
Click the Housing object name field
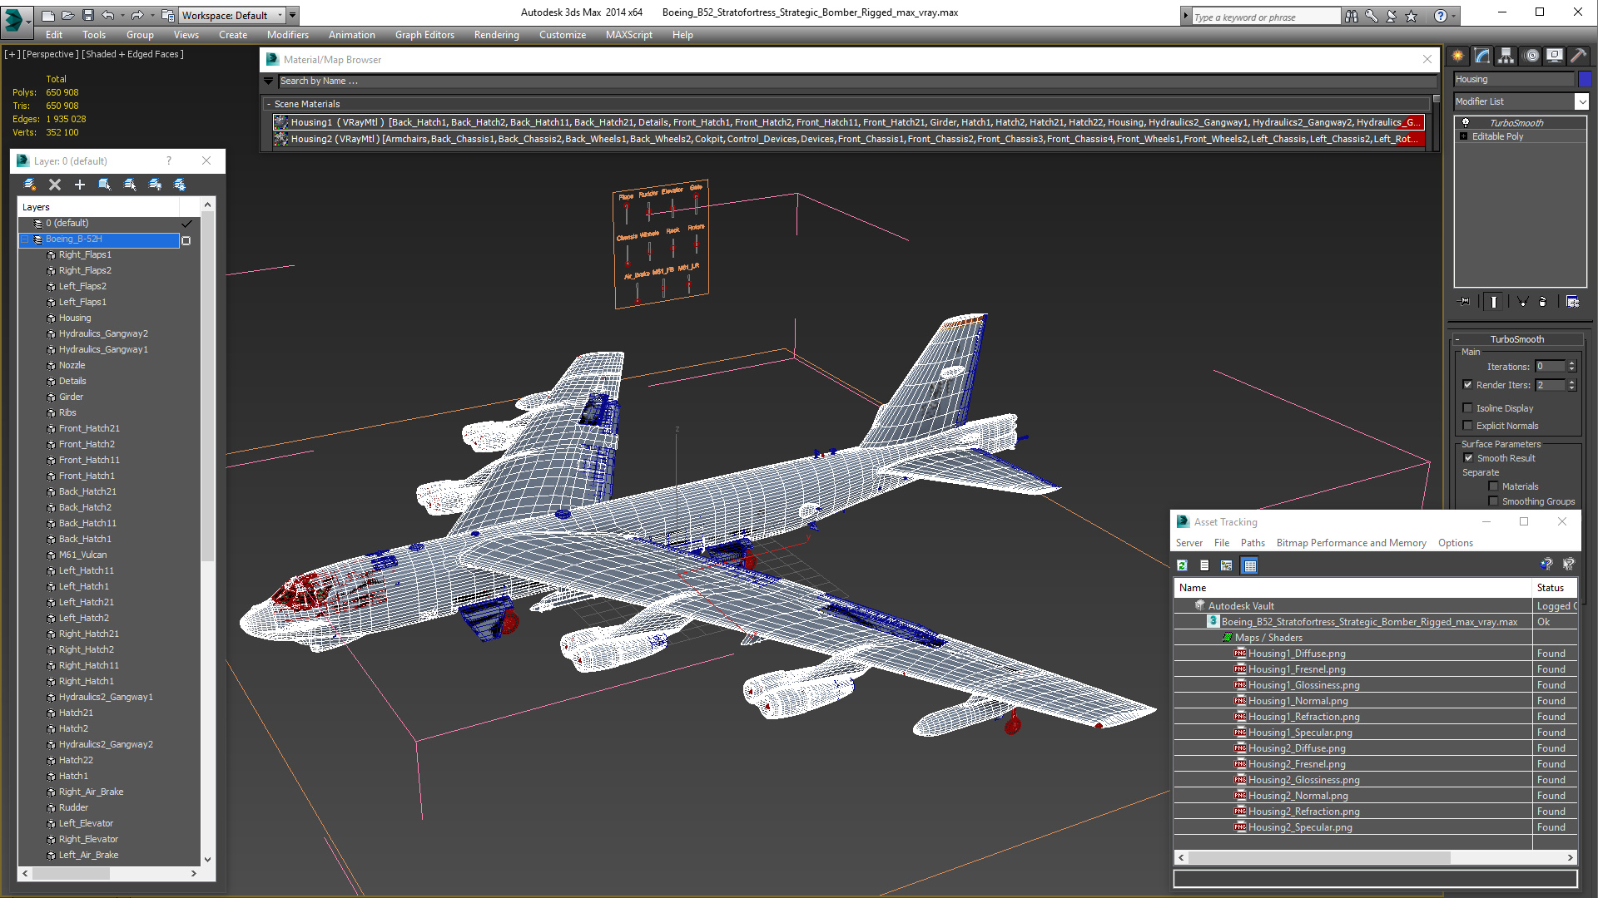pyautogui.click(x=1514, y=79)
